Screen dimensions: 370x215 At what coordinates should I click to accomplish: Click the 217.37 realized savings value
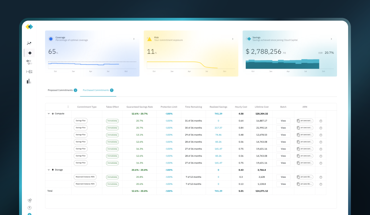click(218, 128)
